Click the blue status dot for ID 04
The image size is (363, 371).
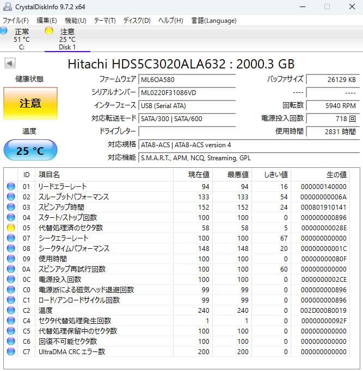[x=11, y=217]
